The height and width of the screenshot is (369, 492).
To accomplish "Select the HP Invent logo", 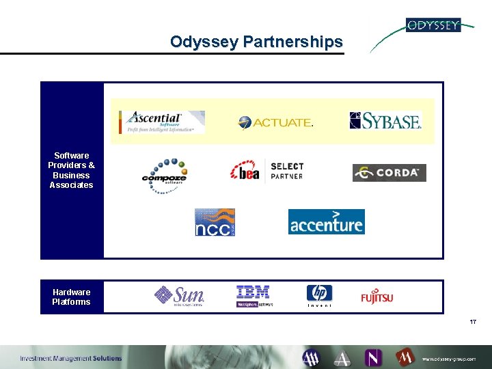I will pos(319,296).
